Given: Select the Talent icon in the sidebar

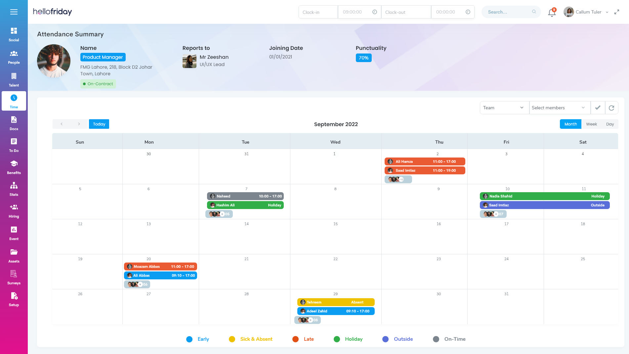Looking at the screenshot, I should pyautogui.click(x=14, y=79).
